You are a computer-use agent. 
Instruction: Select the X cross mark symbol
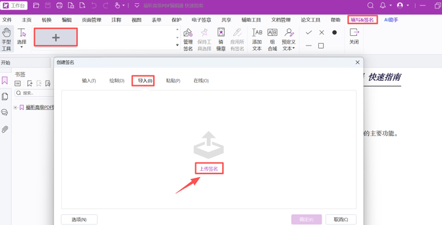coord(321,33)
